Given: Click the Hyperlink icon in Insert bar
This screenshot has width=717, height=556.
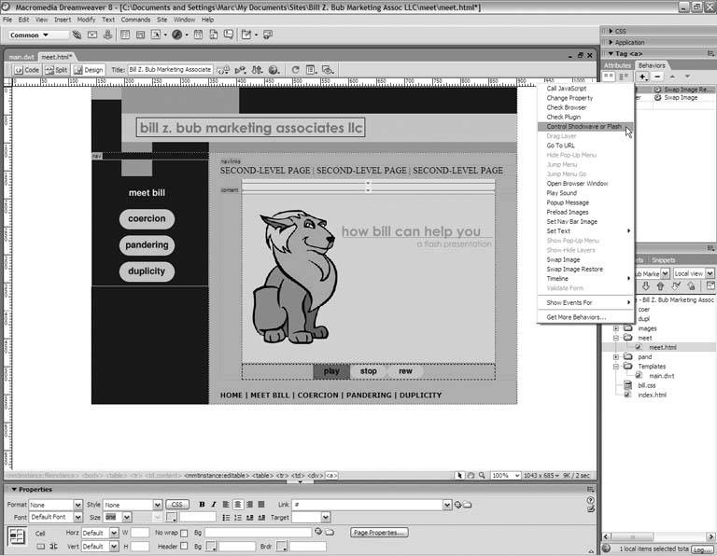Looking at the screenshot, I should [76, 35].
